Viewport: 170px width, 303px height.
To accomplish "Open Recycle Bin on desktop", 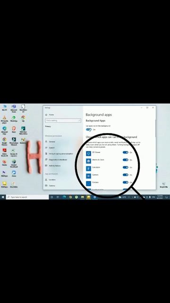I will click(x=164, y=185).
